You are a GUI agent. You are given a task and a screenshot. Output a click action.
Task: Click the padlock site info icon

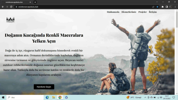(16, 7)
